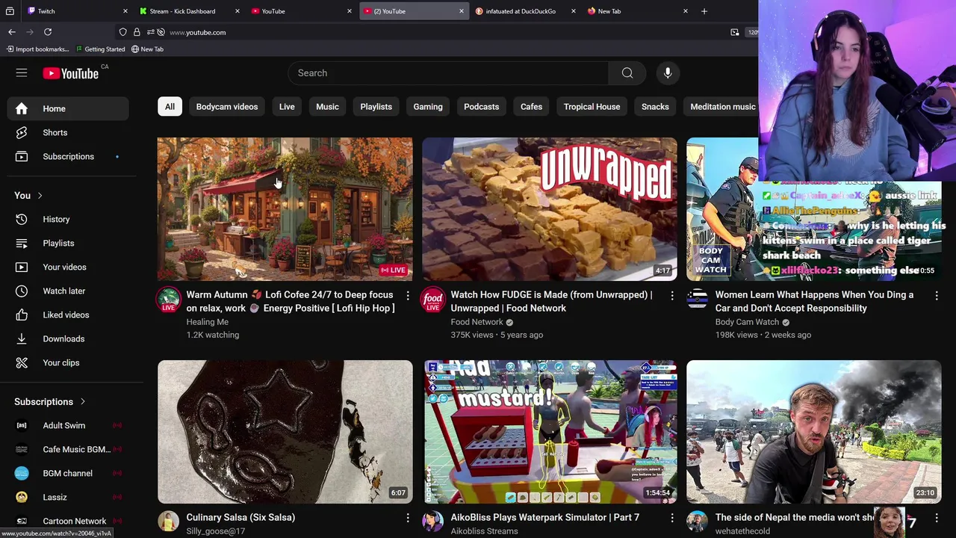This screenshot has height=538, width=956.
Task: Open options for Body Cam Watch video
Action: (x=937, y=296)
